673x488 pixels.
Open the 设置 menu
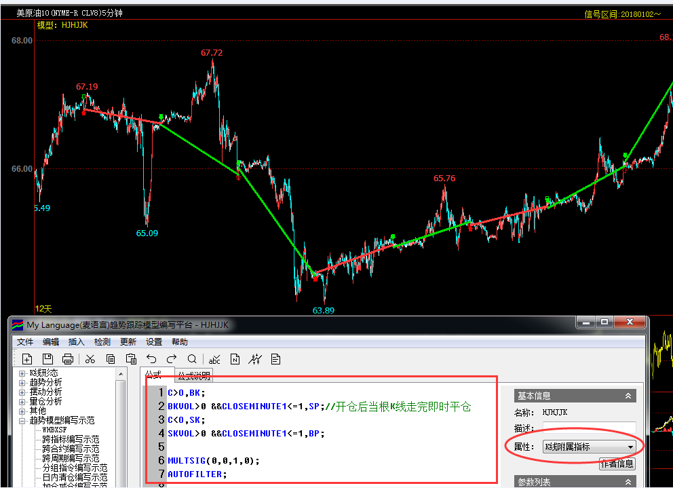[x=154, y=342]
